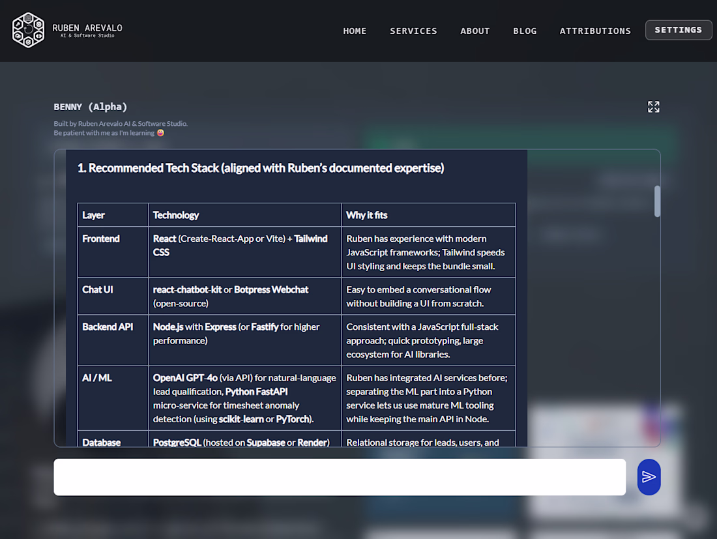The height and width of the screenshot is (539, 717).
Task: Open the About page
Action: (x=475, y=31)
